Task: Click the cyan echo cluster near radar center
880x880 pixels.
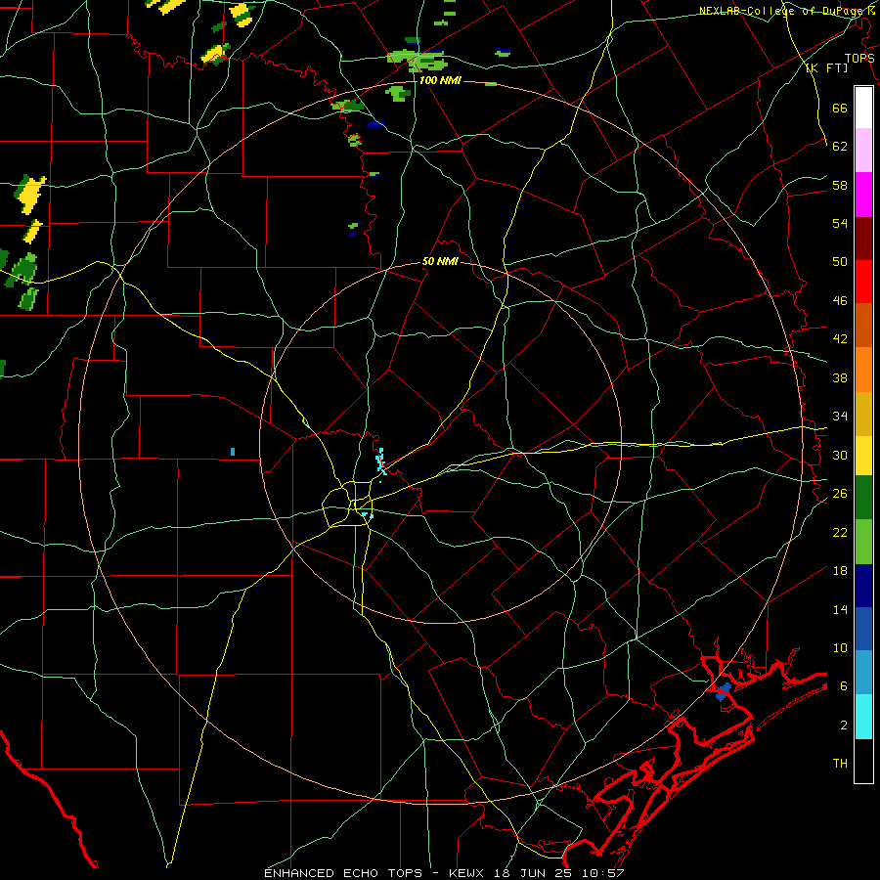Action: point(381,462)
